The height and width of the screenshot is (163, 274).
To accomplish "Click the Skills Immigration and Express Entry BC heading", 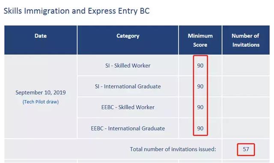I will pos(77,11).
